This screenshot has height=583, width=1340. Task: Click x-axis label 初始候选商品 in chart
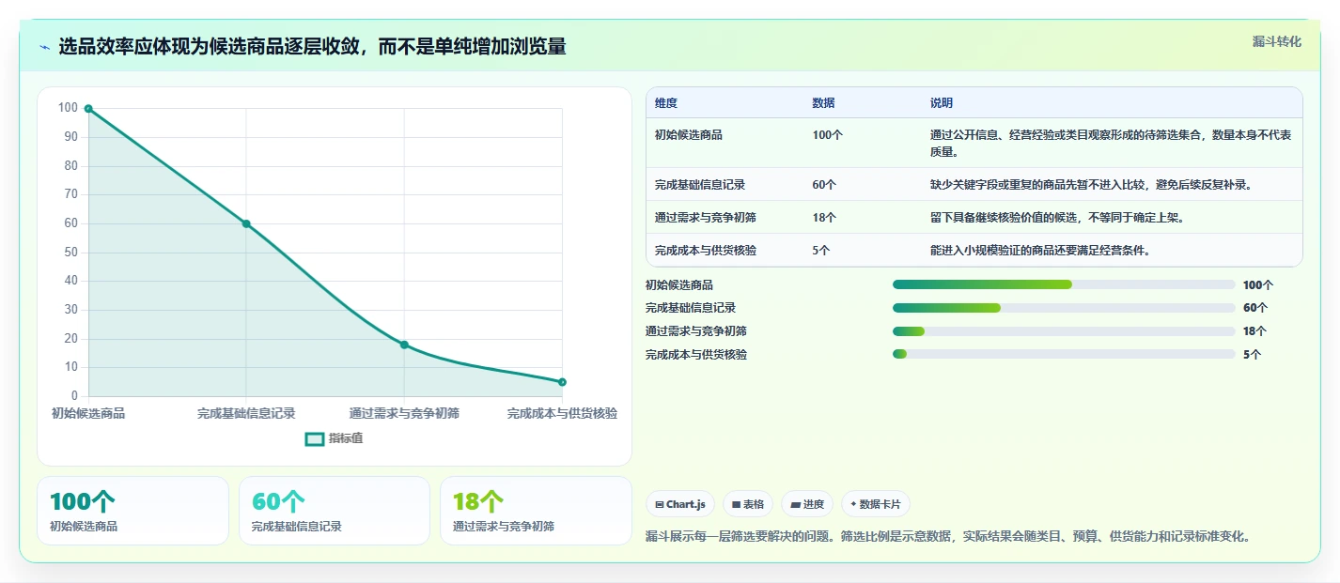click(88, 413)
